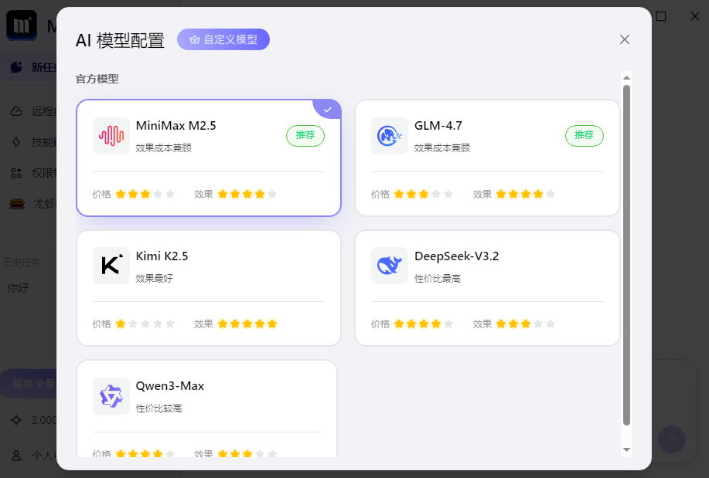Click the AI 模型配置 dialog title
This screenshot has width=709, height=478.
[120, 41]
